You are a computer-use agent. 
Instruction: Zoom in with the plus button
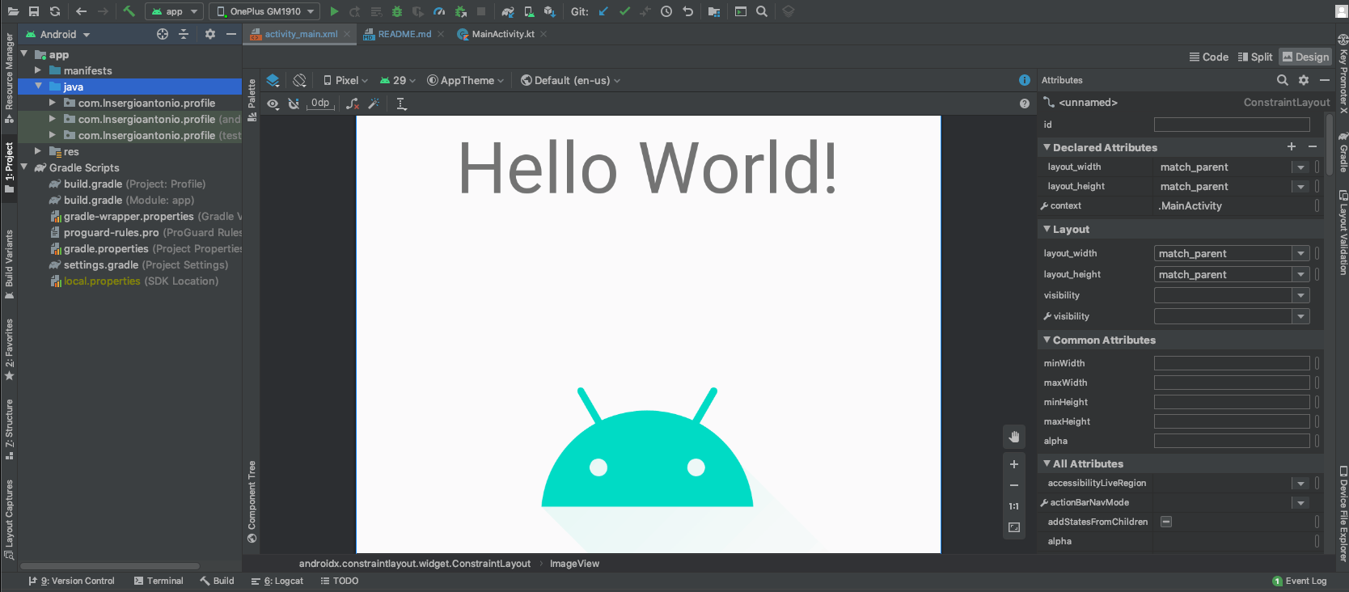(1014, 464)
